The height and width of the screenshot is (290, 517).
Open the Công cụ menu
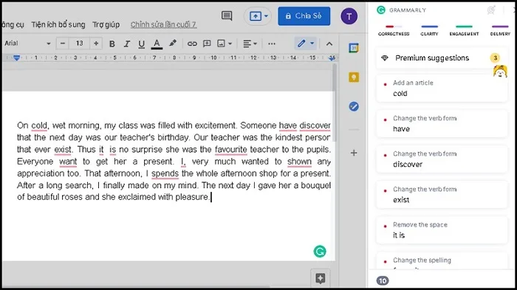(13, 24)
